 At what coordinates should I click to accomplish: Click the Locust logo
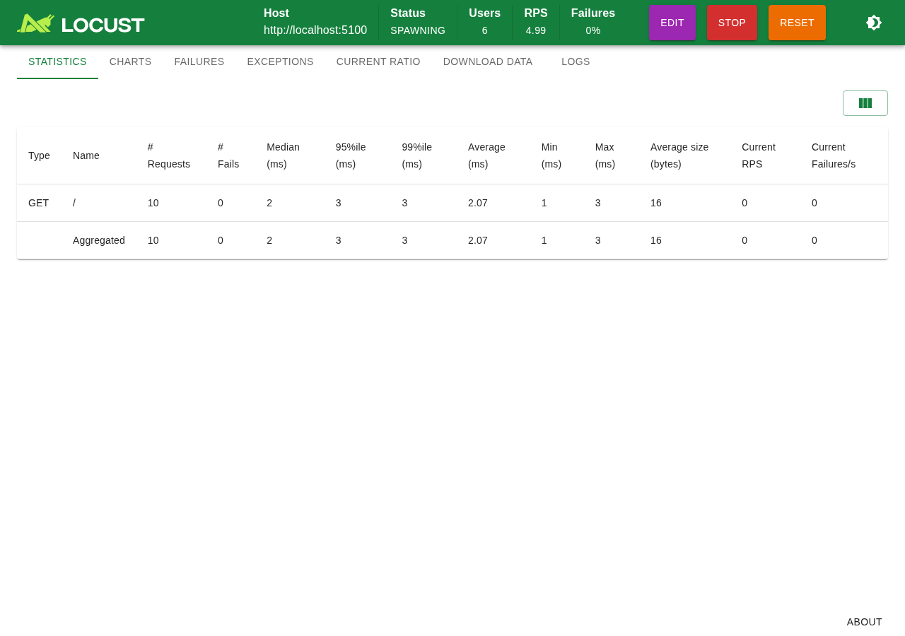(x=81, y=23)
